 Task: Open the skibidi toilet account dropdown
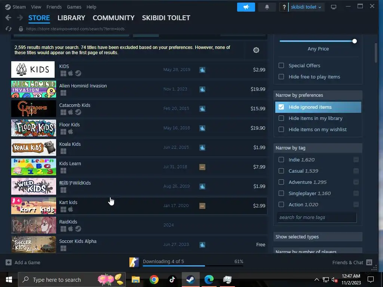pos(306,7)
